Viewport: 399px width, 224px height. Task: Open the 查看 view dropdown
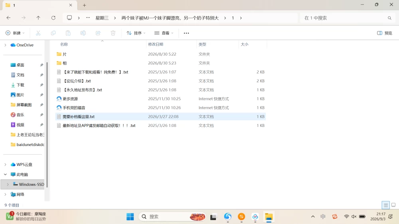[x=164, y=33]
